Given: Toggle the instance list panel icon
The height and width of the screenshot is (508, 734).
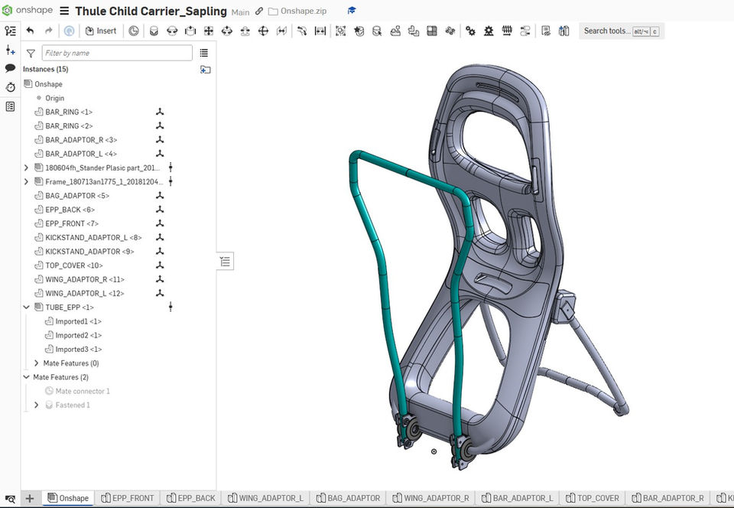Looking at the screenshot, I should 10,31.
